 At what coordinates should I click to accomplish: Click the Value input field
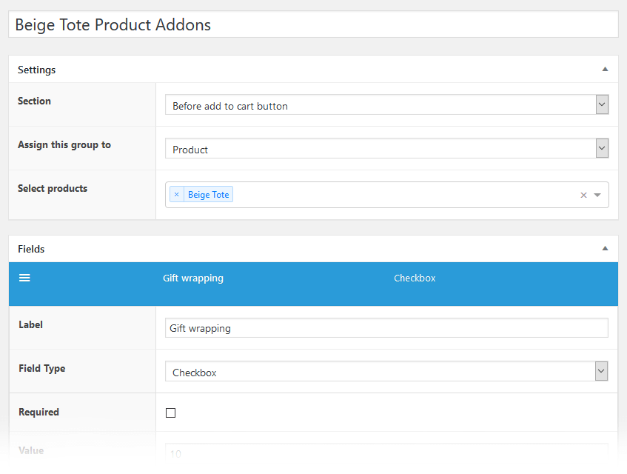(386, 453)
